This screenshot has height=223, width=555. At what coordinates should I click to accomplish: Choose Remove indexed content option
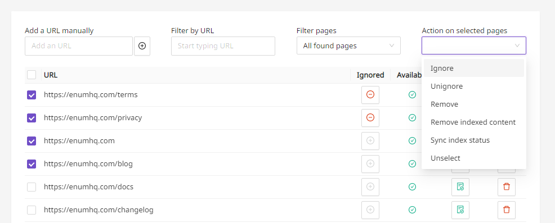pos(473,122)
